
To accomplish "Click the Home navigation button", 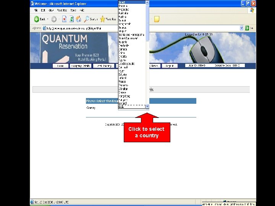I will click(x=60, y=66).
